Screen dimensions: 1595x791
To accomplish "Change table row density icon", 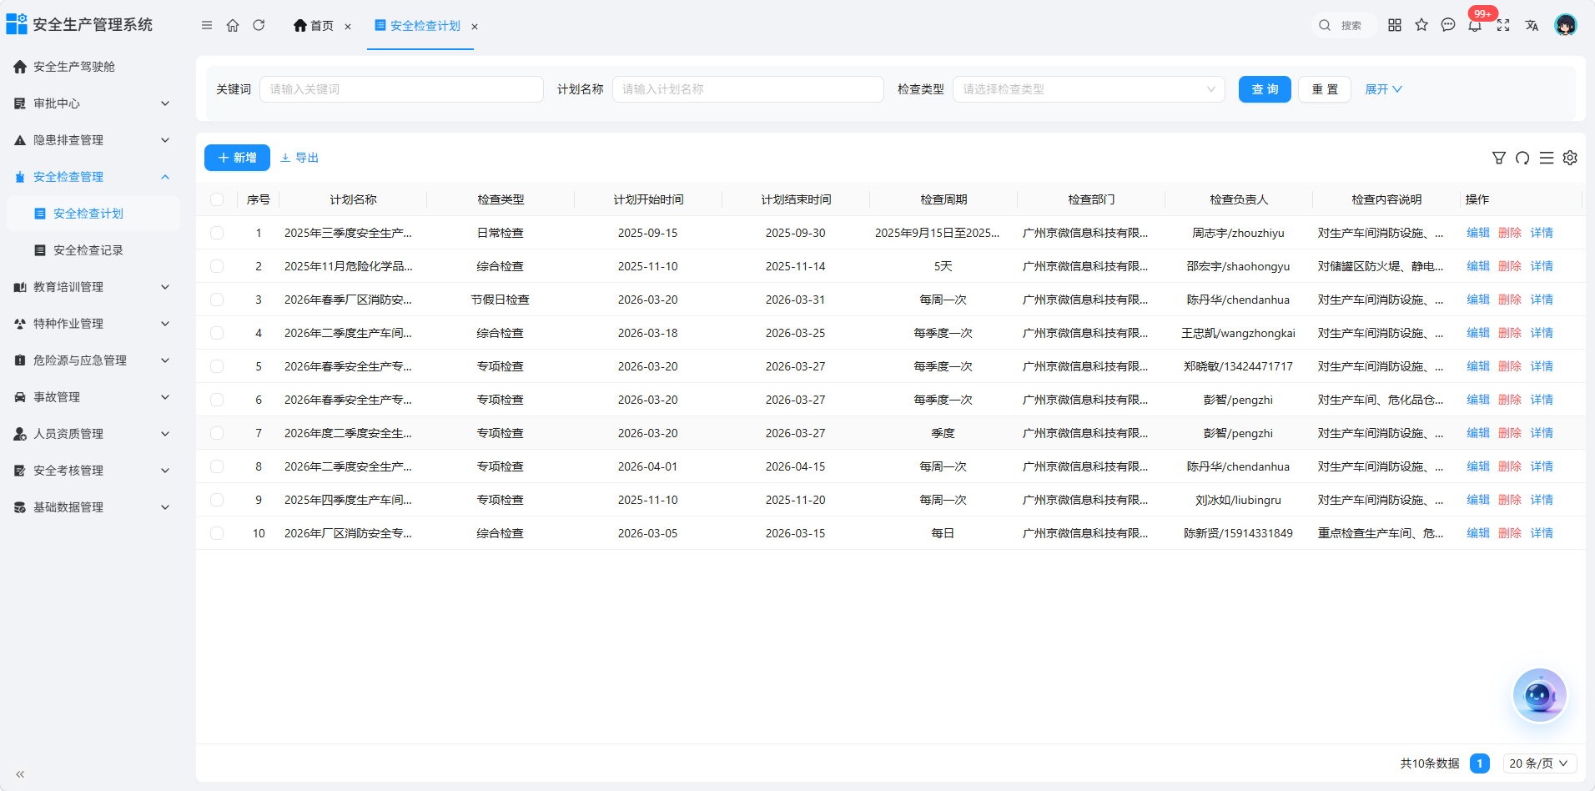I will pyautogui.click(x=1547, y=158).
